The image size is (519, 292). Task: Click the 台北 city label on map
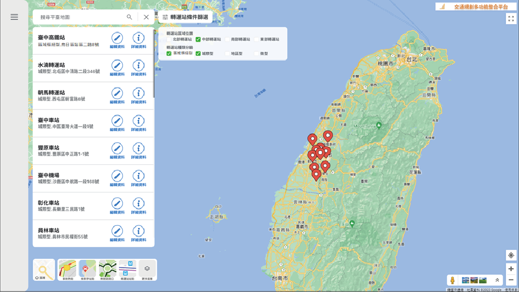coord(412,60)
